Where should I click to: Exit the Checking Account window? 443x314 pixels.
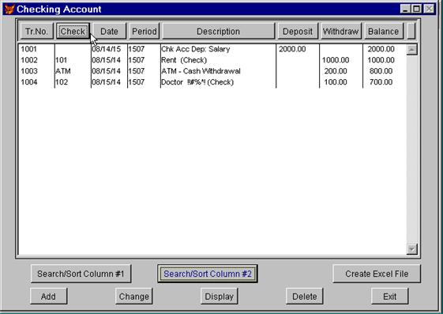[x=390, y=297]
